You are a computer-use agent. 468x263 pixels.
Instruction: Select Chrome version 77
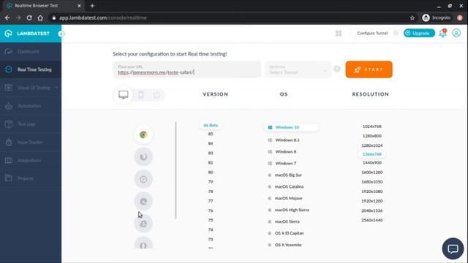(x=211, y=201)
